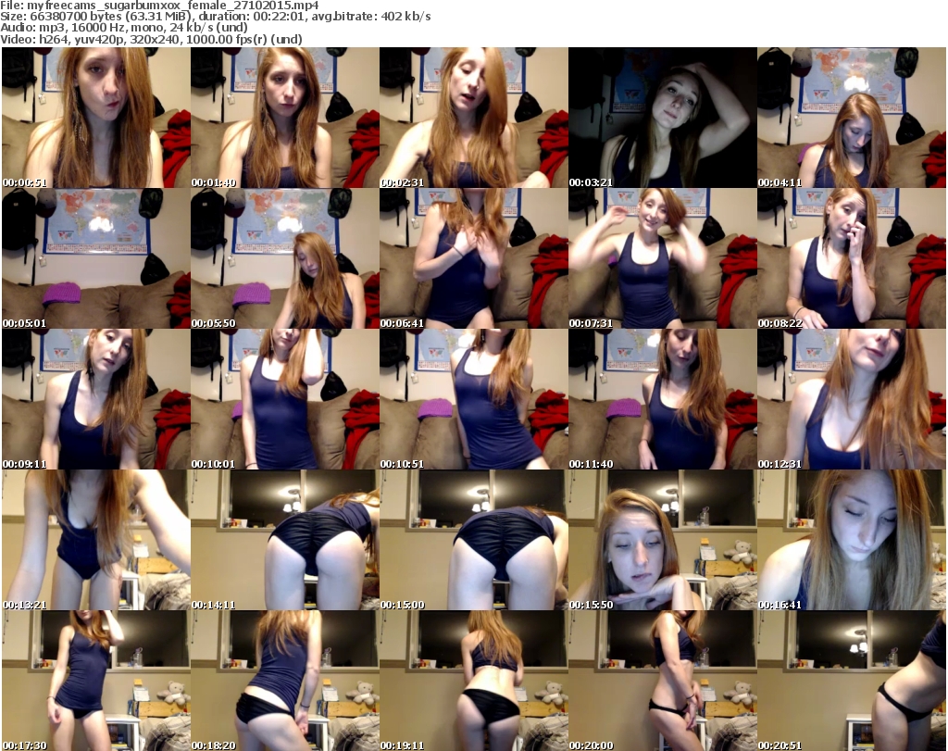The width and height of the screenshot is (948, 751).
Task: Click the 'Size: 66380700 bytes' info line
Action: pyautogui.click(x=215, y=17)
